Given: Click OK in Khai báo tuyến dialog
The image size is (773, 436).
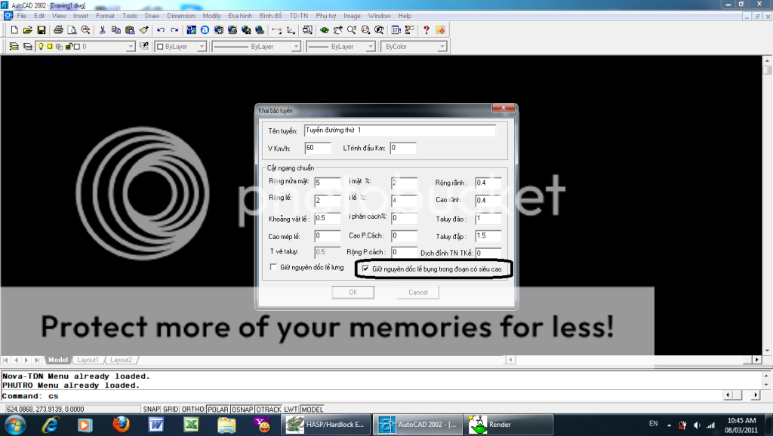Looking at the screenshot, I should (x=353, y=292).
